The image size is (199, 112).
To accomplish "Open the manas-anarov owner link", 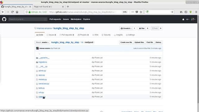I will coord(44,28).
